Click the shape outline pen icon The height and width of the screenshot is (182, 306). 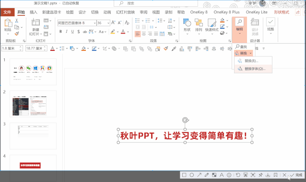222,26
